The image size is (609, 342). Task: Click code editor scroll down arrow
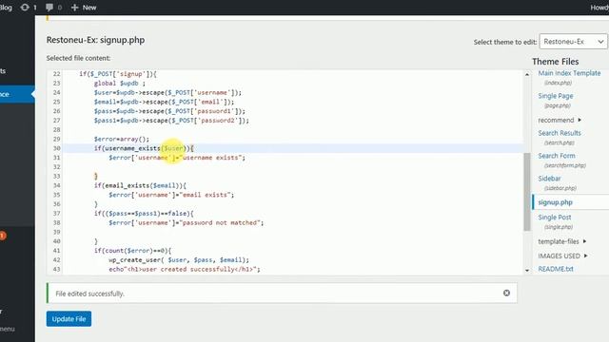[527, 270]
